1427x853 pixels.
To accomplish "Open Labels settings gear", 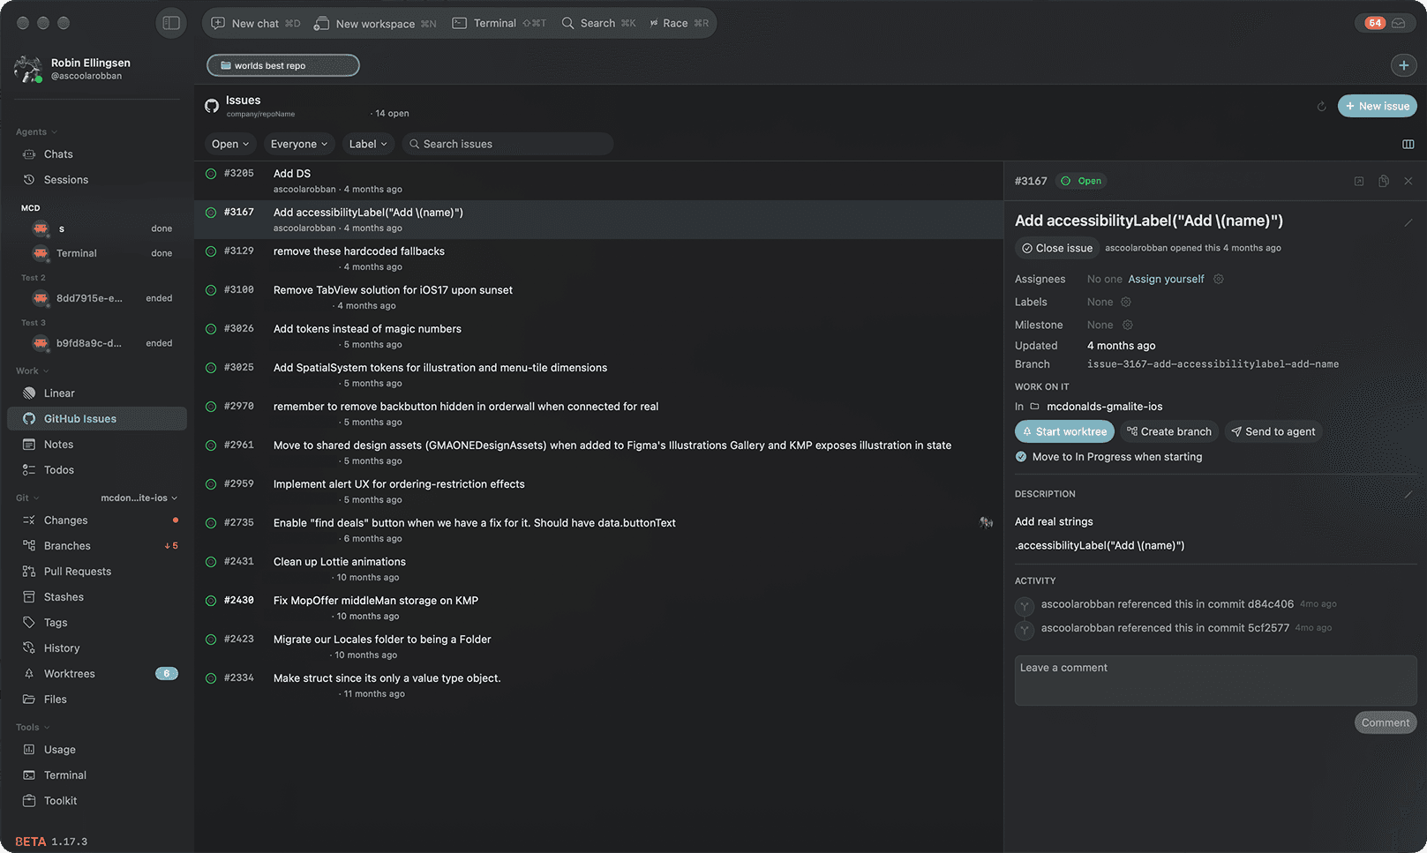I will pyautogui.click(x=1126, y=302).
